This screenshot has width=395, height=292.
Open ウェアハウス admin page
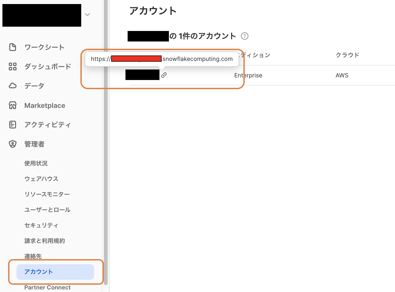[41, 179]
